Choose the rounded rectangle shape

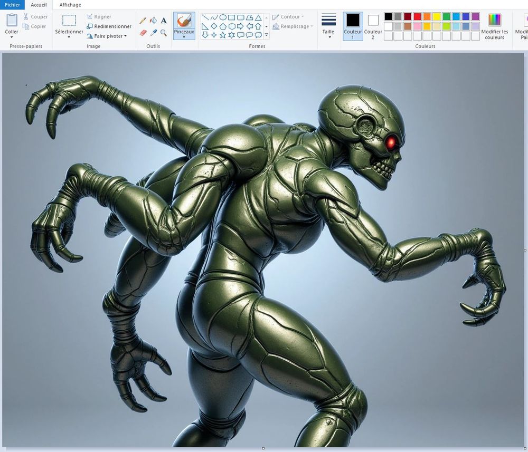coord(240,17)
